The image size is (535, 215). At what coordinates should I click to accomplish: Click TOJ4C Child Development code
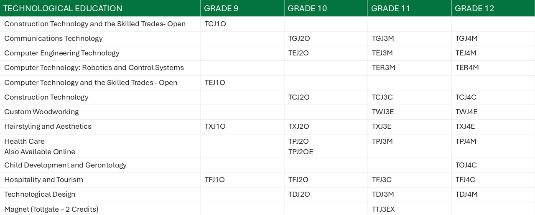coord(466,165)
